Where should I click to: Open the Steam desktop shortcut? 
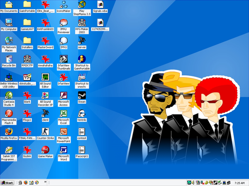click(x=82, y=95)
